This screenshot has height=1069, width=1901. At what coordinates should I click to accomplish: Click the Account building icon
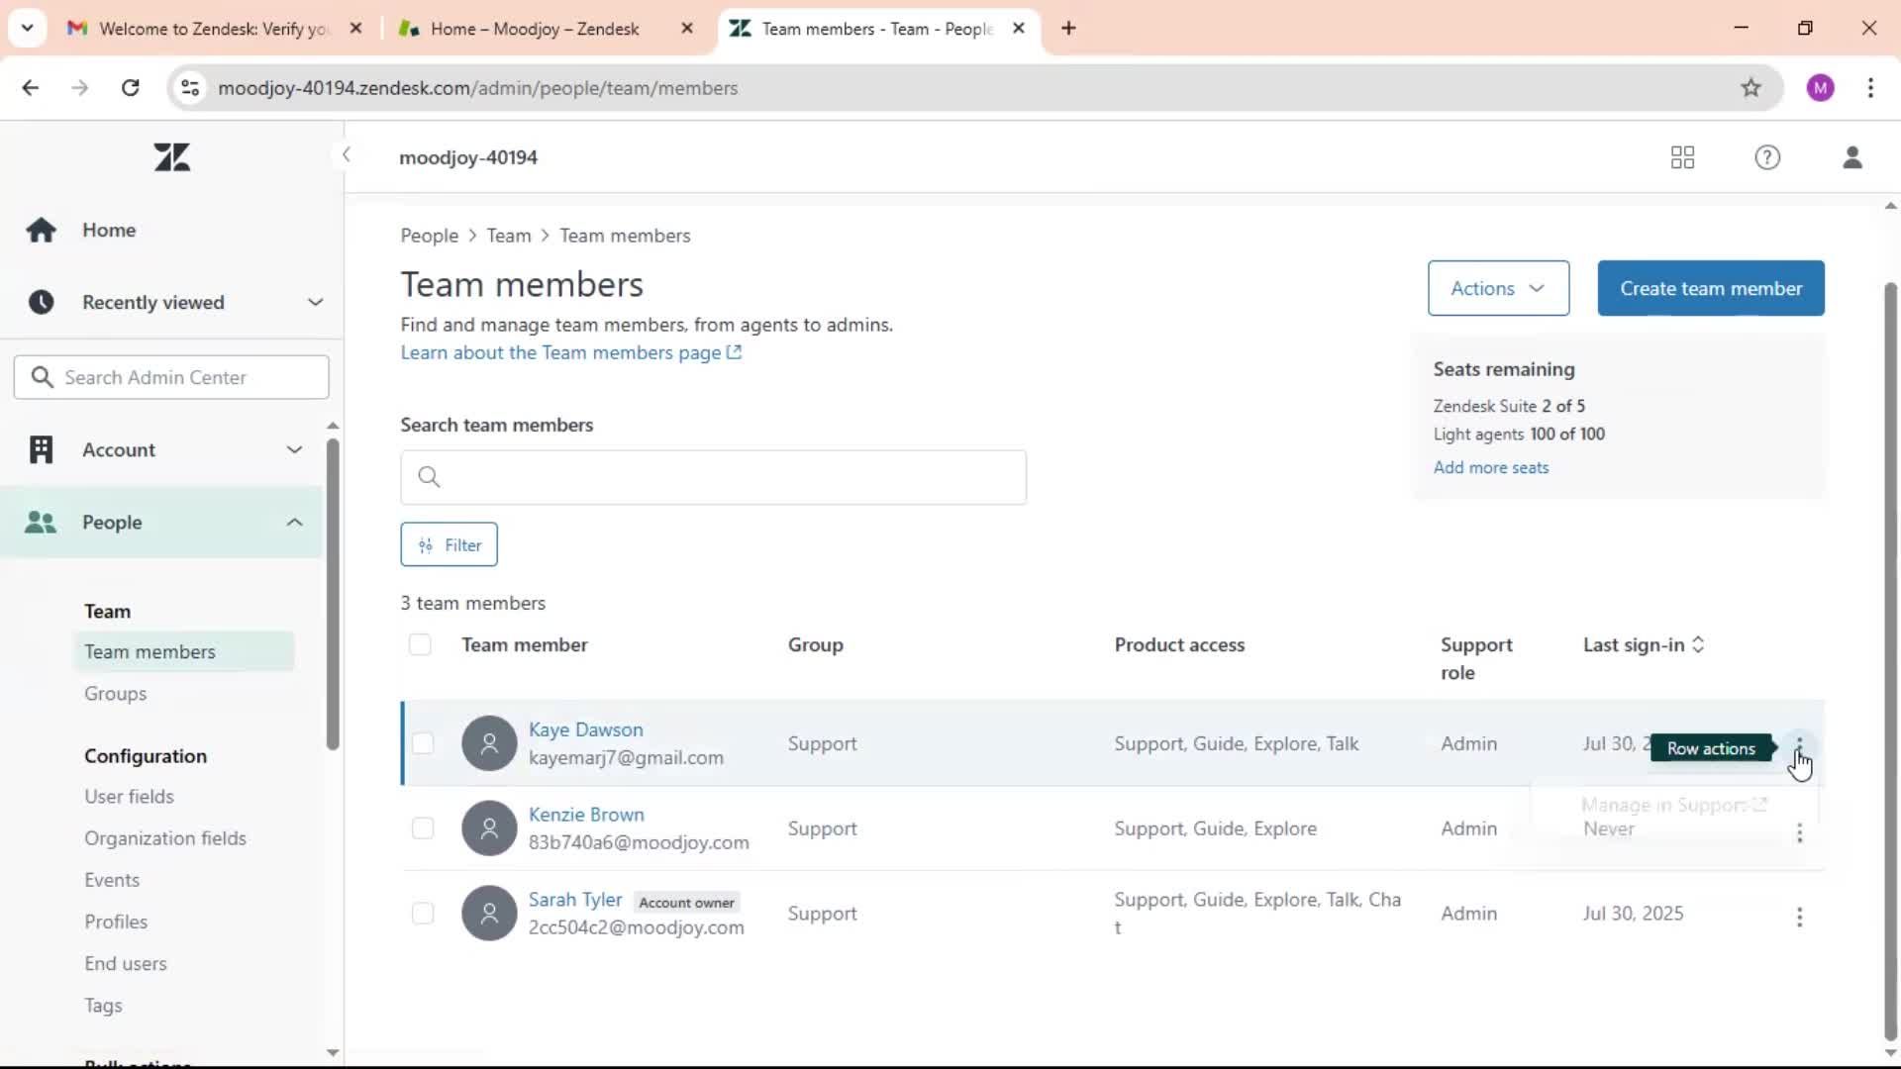click(x=41, y=449)
